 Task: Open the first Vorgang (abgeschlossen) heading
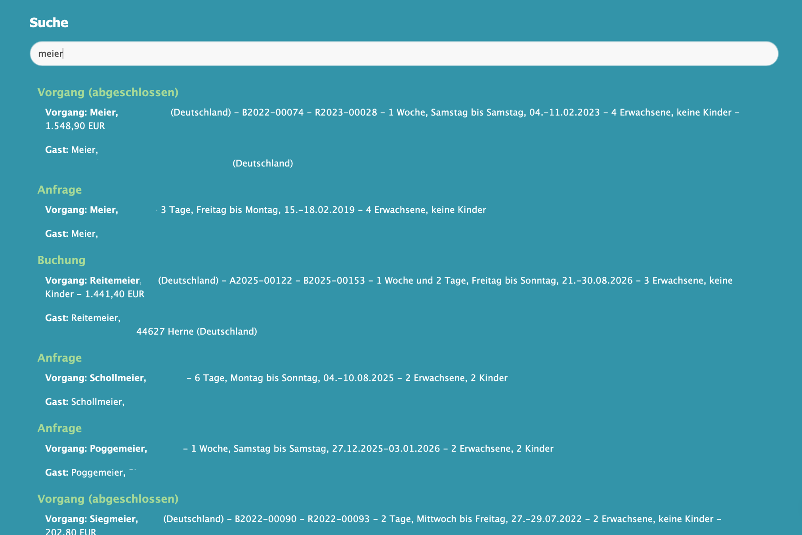(108, 92)
